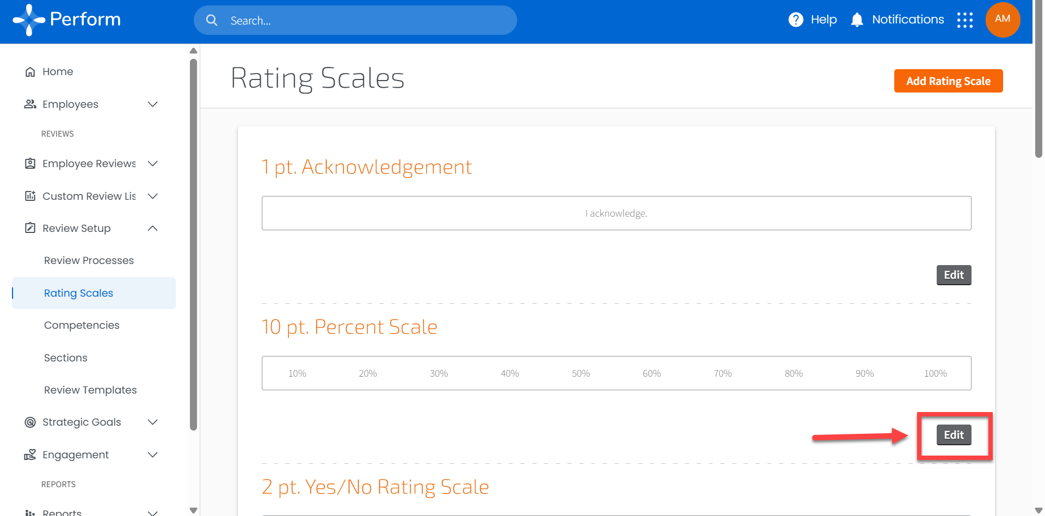Click the Strategic Goals target icon
The width and height of the screenshot is (1045, 516).
point(30,422)
